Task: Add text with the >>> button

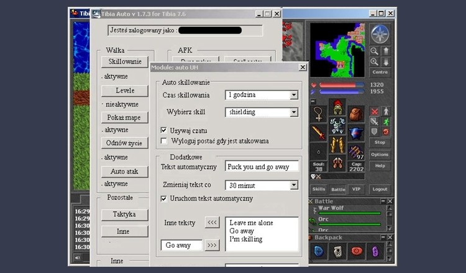Action: (x=212, y=245)
